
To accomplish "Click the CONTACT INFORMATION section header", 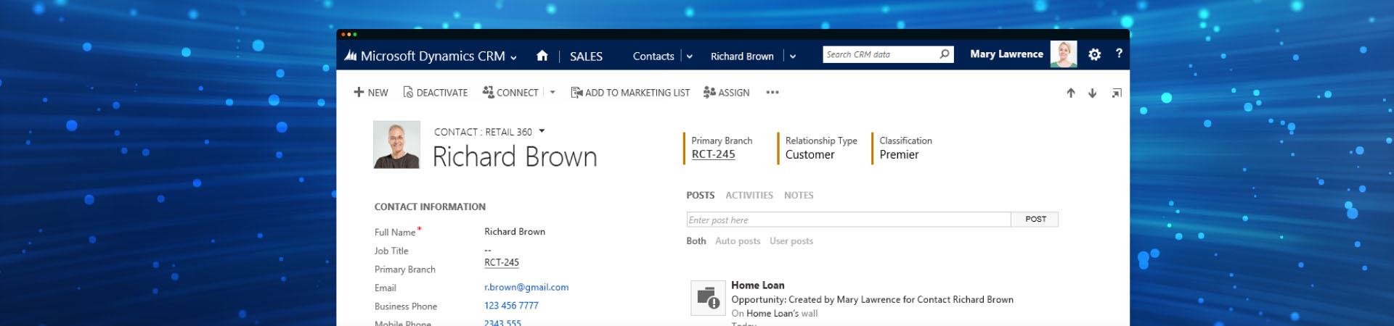I will click(430, 207).
